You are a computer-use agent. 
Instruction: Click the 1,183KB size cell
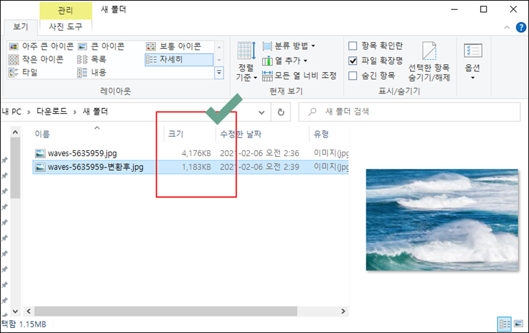[x=196, y=167]
